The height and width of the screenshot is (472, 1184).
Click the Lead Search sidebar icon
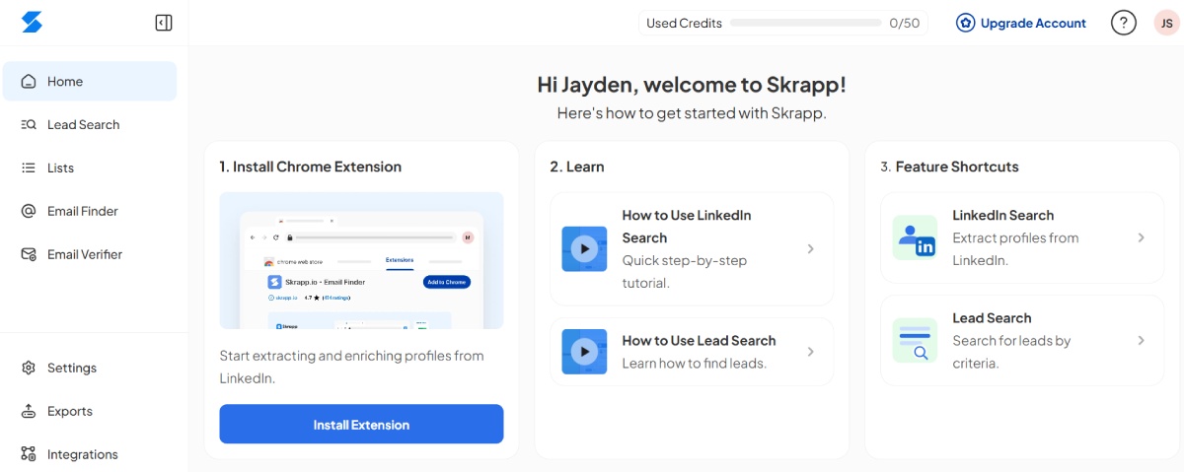[29, 125]
